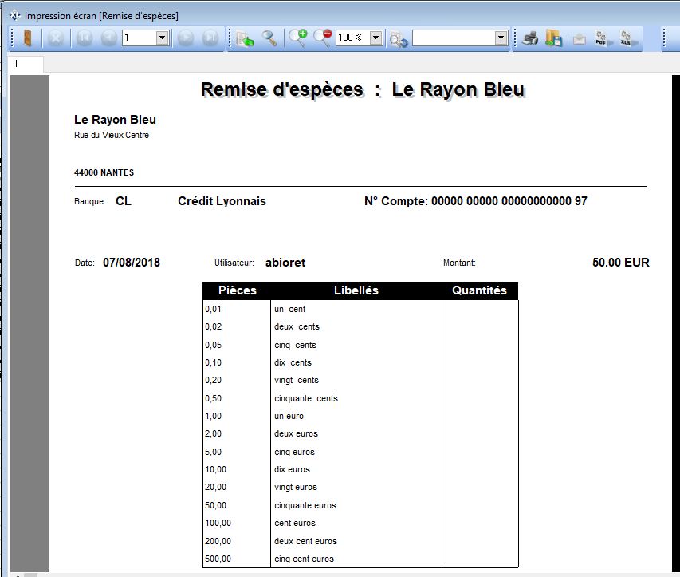Click the find-and-refresh magnifier icon
This screenshot has height=577, width=680.
(x=398, y=38)
